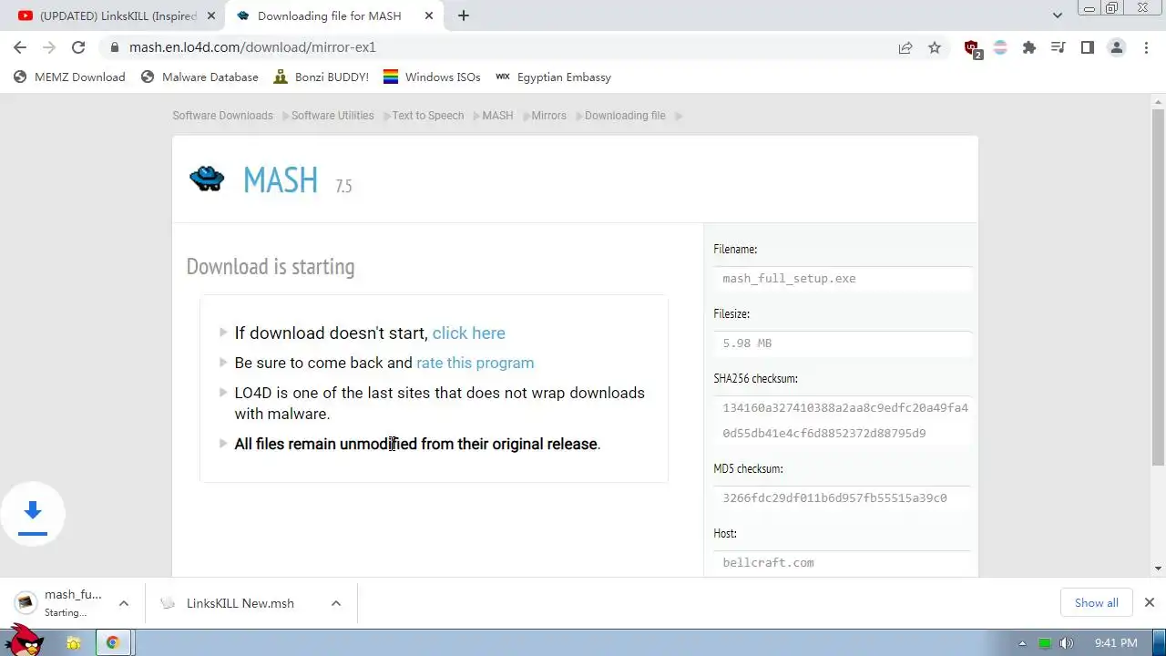Click the SHA256 checksum value field
This screenshot has height=656, width=1166.
tap(843, 420)
